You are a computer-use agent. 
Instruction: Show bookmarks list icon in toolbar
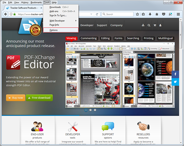(143, 14)
